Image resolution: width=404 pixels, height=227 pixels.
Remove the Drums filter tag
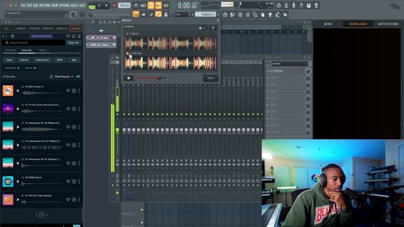coord(35,68)
